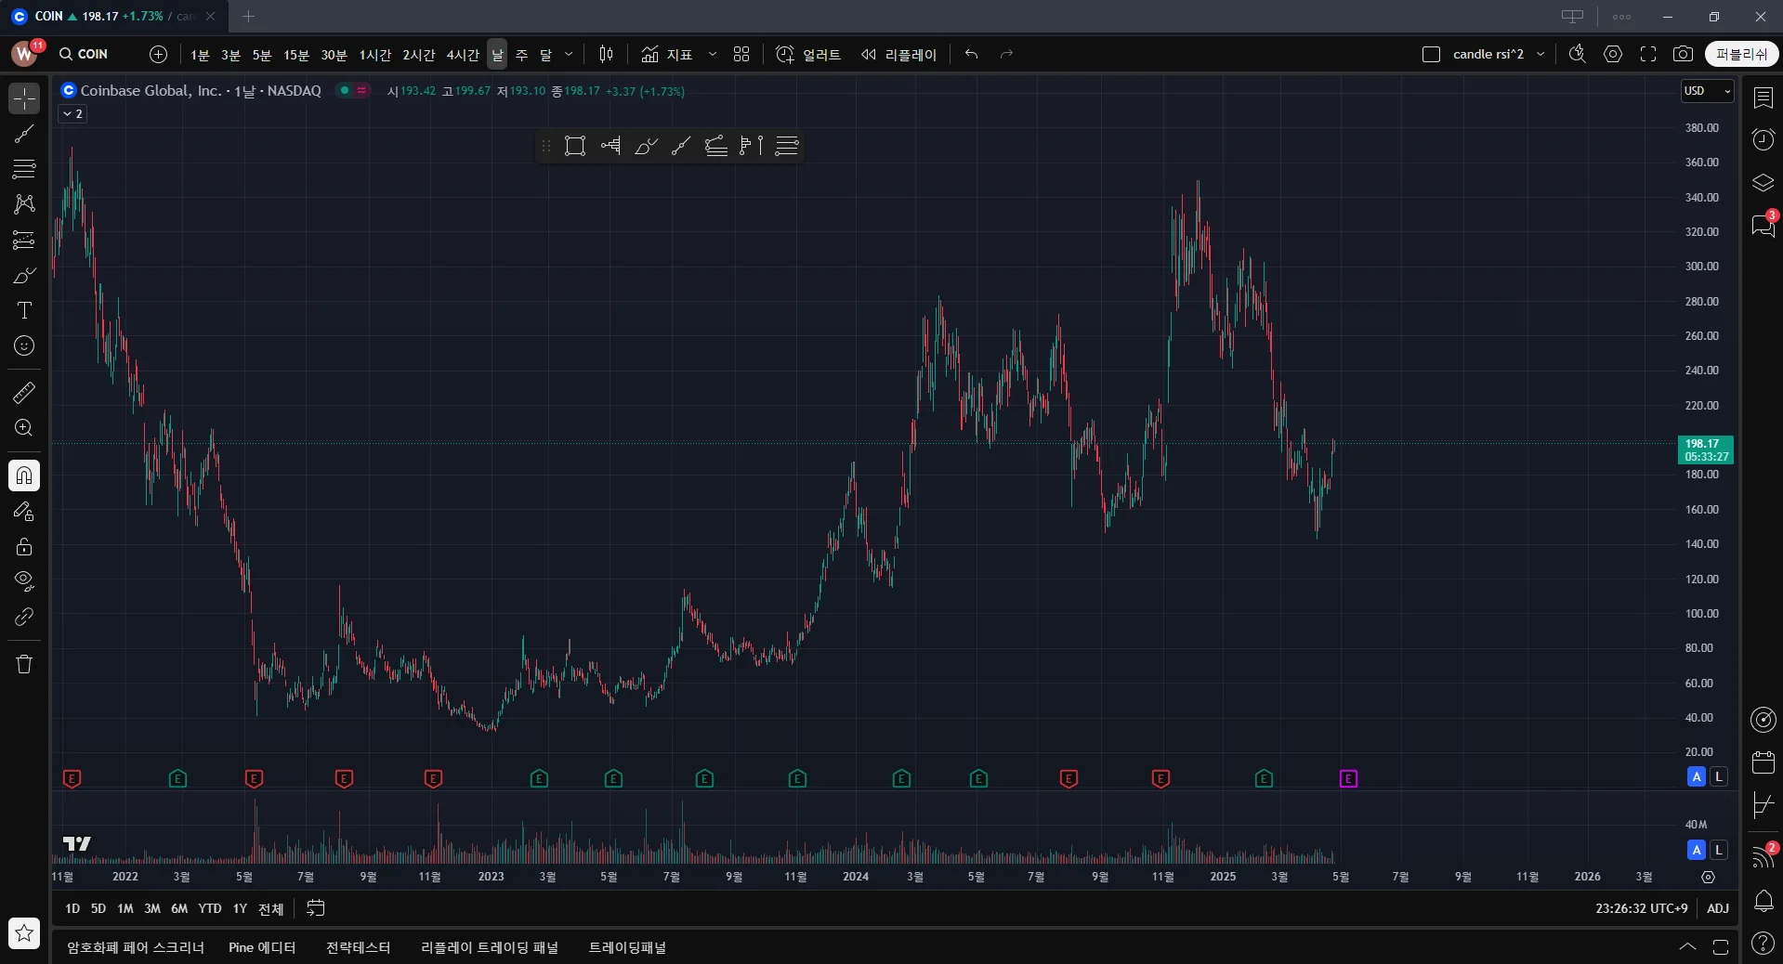This screenshot has height=964, width=1783.
Task: Open the Pine 에디터 tab
Action: [x=262, y=947]
